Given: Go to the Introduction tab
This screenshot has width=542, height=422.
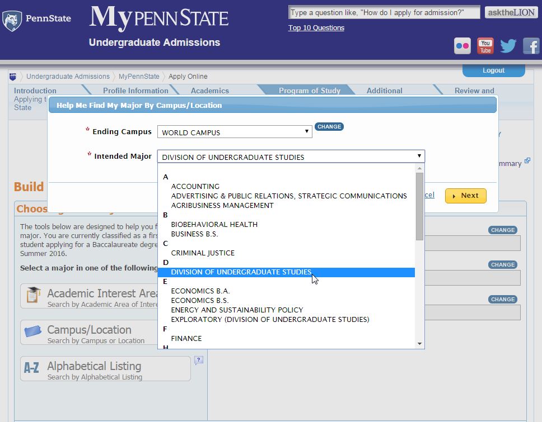Looking at the screenshot, I should (35, 91).
